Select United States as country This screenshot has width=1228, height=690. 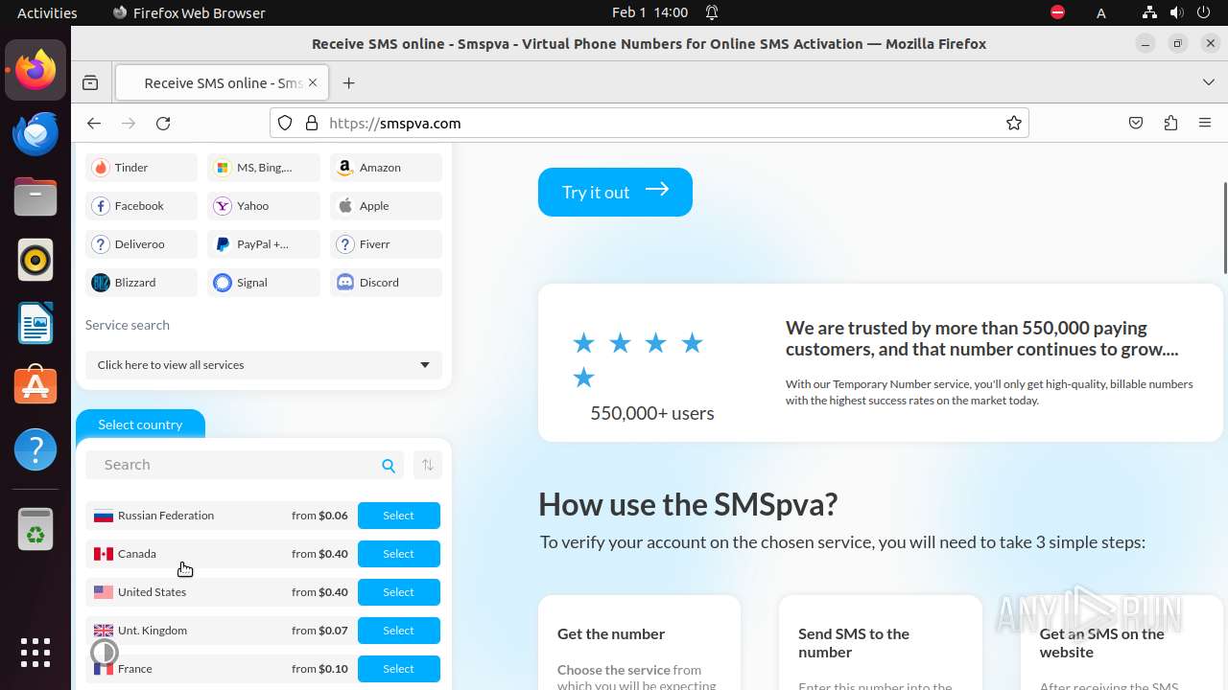click(398, 592)
